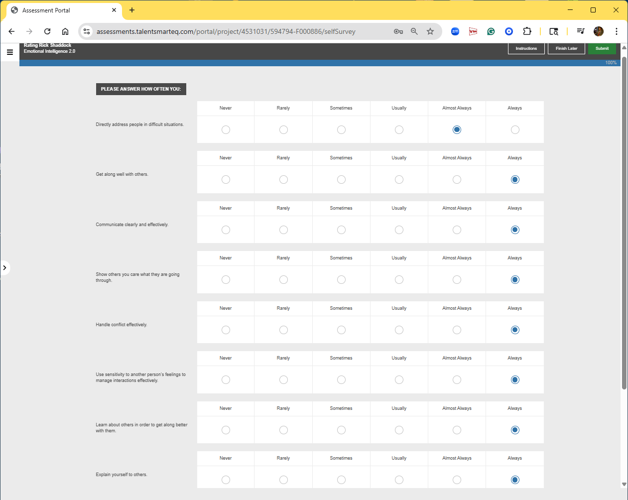Open the Grammarly extension icon
The image size is (628, 500).
(x=491, y=31)
